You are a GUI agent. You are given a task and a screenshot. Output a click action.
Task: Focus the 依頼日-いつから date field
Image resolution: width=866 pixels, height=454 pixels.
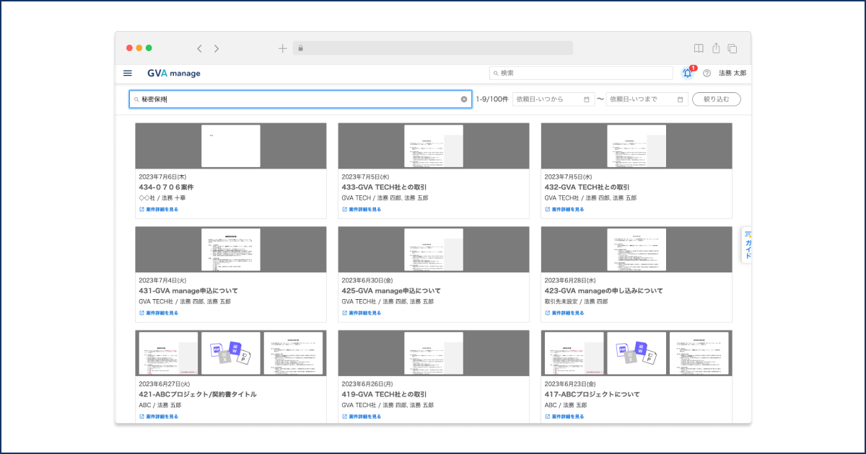coord(554,99)
